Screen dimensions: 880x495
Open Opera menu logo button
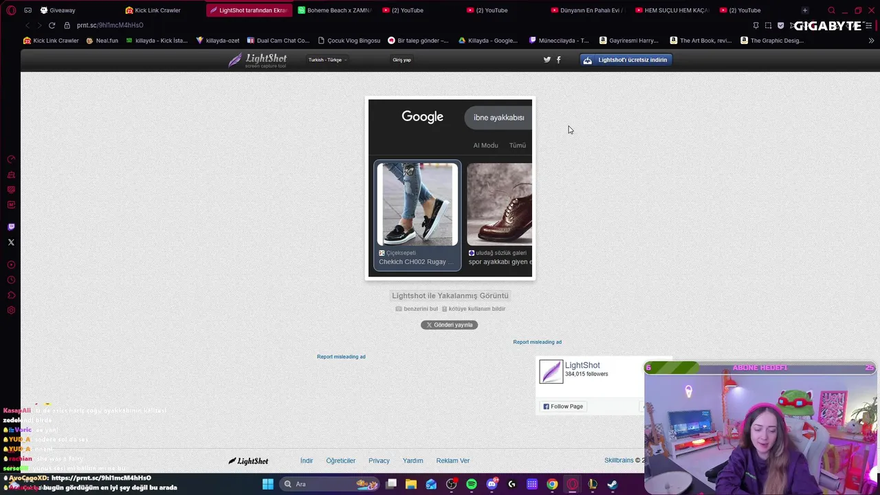click(x=11, y=10)
